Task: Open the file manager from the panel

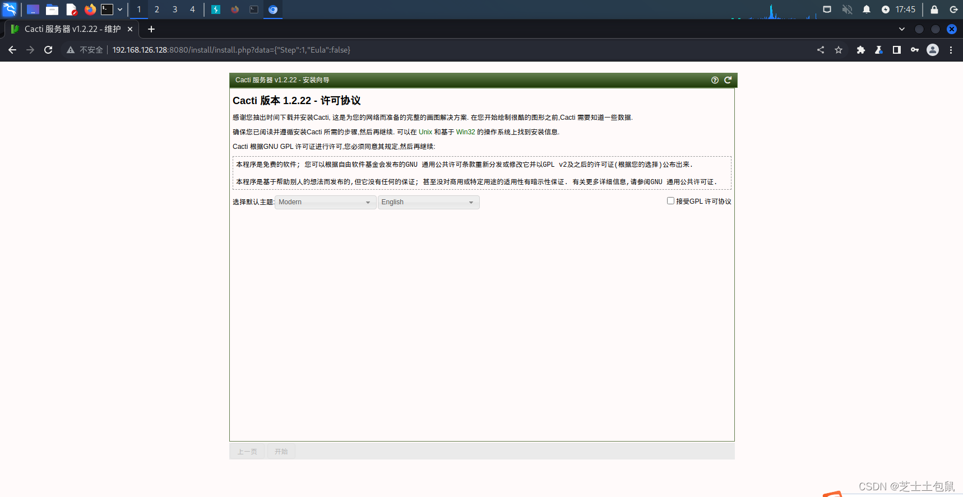Action: (52, 10)
